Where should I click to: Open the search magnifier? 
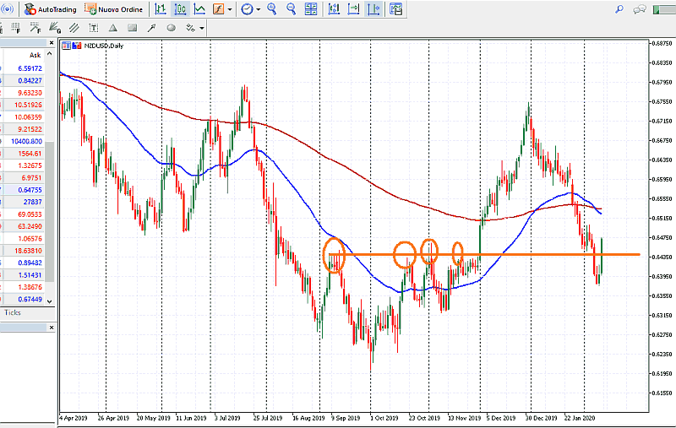[x=619, y=9]
